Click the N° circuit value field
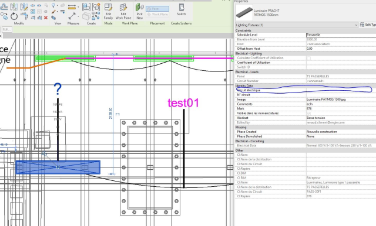The image size is (376, 226). coord(341,95)
